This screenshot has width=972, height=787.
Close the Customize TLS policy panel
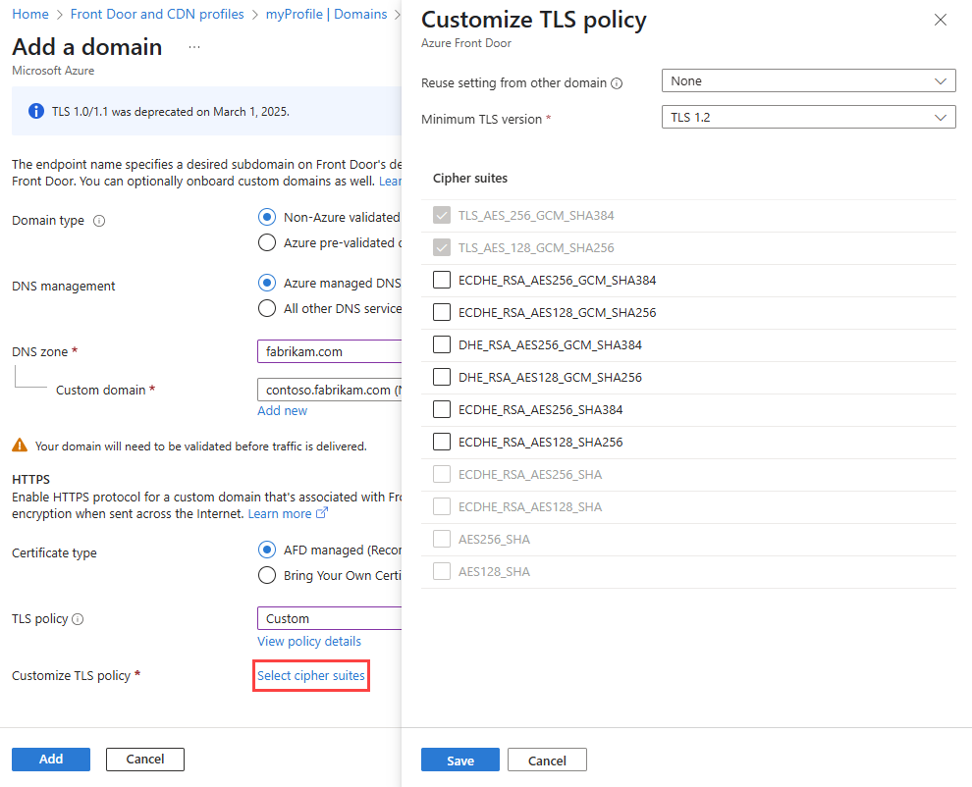tap(940, 21)
